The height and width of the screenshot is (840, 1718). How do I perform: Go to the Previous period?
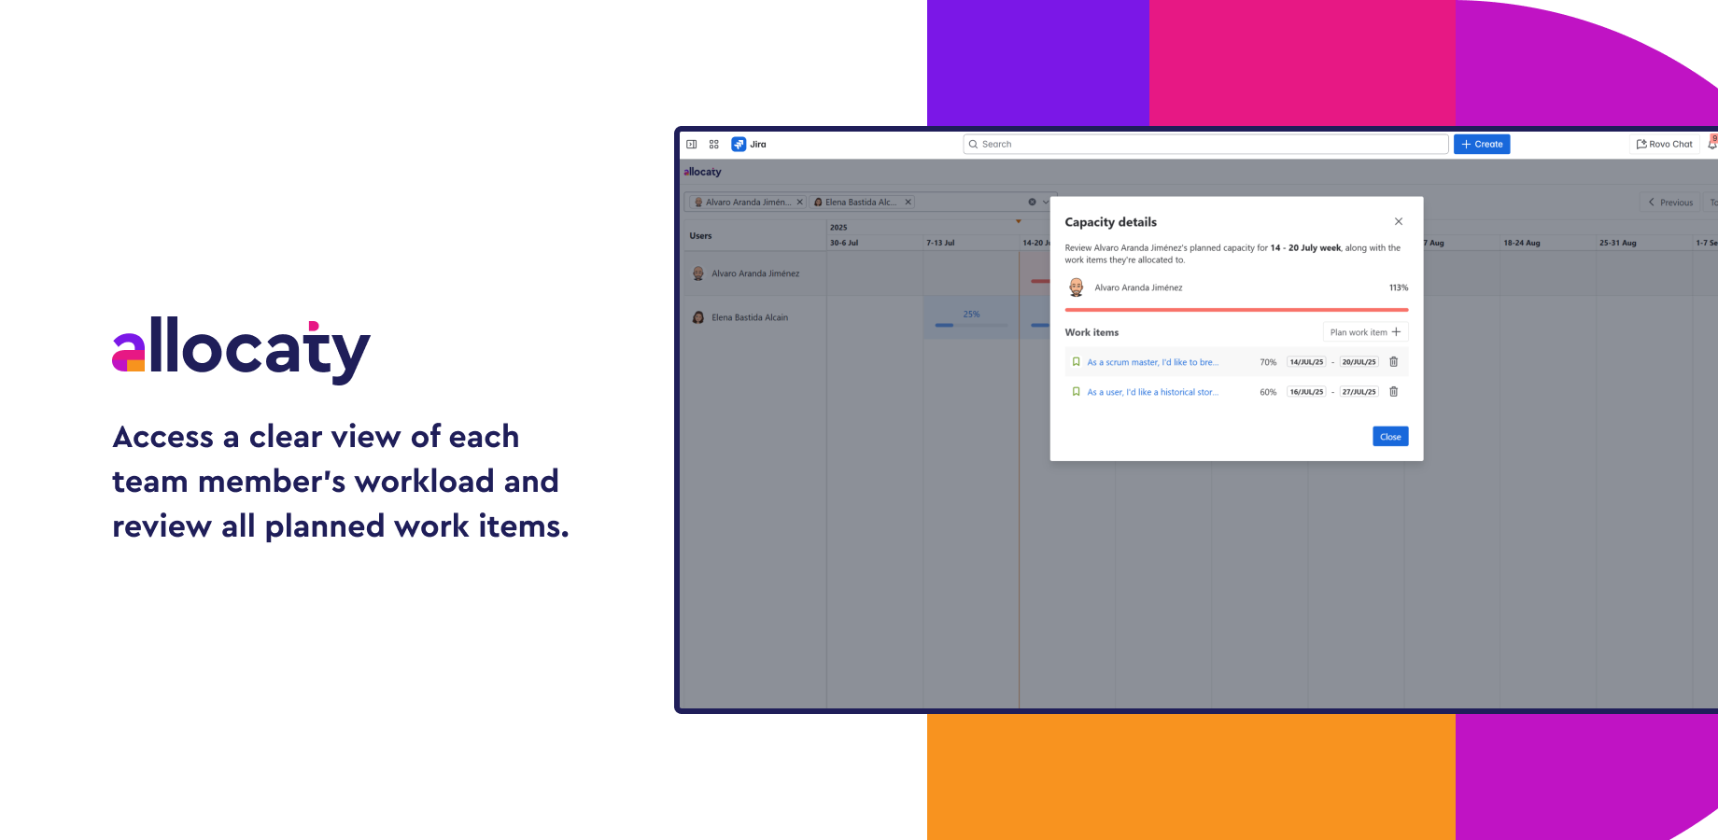coord(1670,203)
